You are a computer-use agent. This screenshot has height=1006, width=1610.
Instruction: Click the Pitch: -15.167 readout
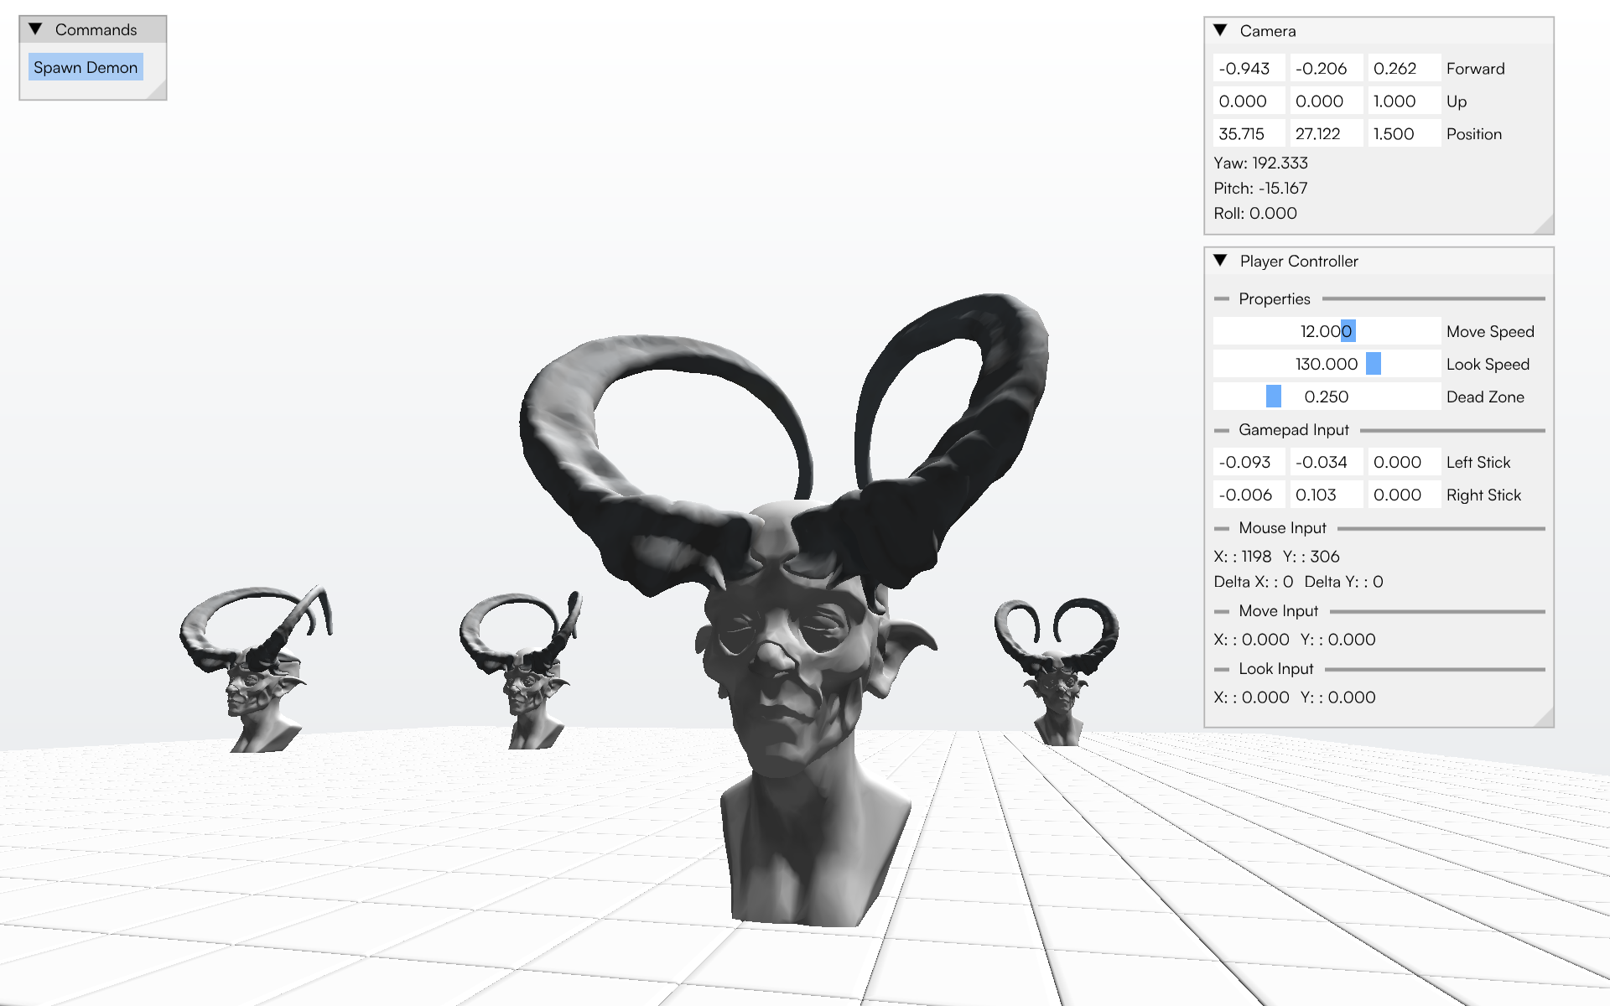(x=1260, y=188)
